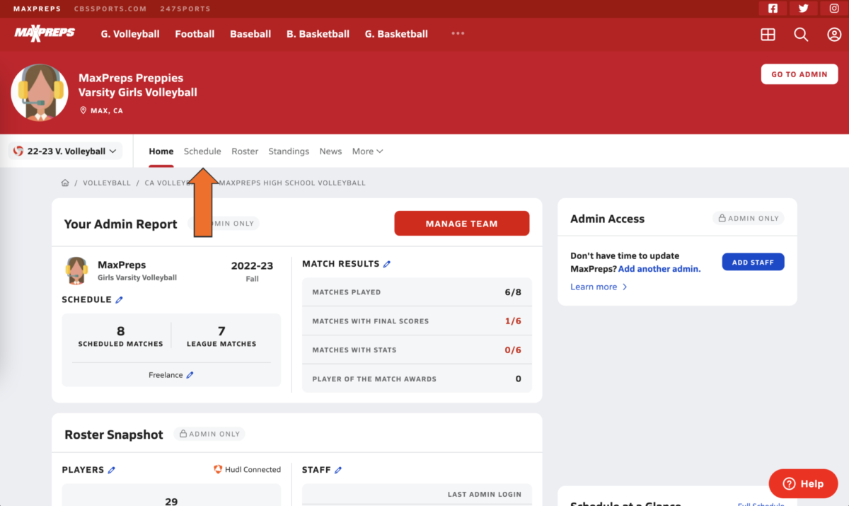Click Admin Only badge in Roster Snapshot
The width and height of the screenshot is (849, 506).
point(210,434)
